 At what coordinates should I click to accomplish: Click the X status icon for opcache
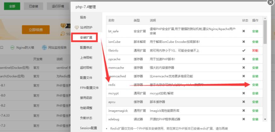pos(243,59)
